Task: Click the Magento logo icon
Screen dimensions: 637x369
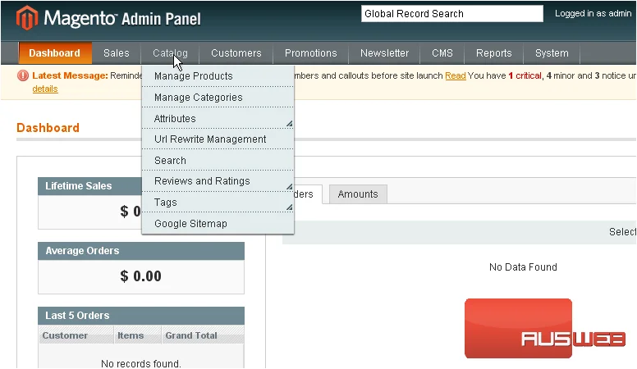Action: (x=27, y=18)
